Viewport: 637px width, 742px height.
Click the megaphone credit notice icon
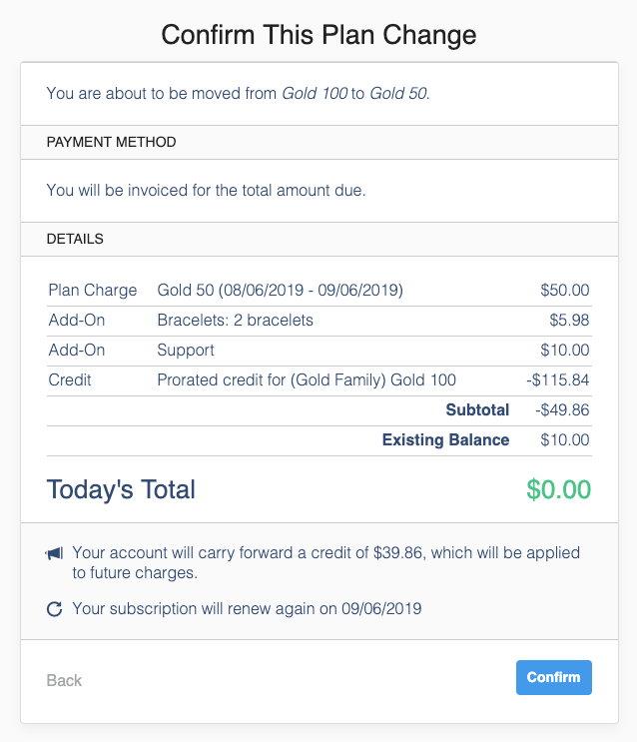point(55,553)
